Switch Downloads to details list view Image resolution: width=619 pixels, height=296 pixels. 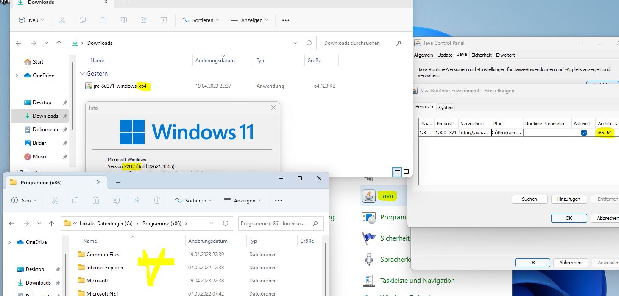click(397, 172)
